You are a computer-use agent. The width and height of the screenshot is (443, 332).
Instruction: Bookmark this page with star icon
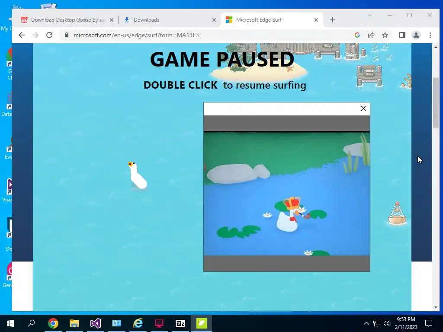point(385,35)
